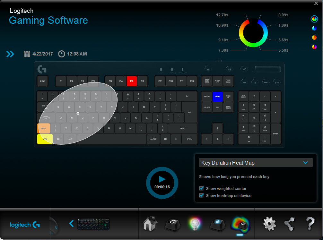Click the Logitech G logo
Screen dimensions: 323x240
[x=25, y=225]
